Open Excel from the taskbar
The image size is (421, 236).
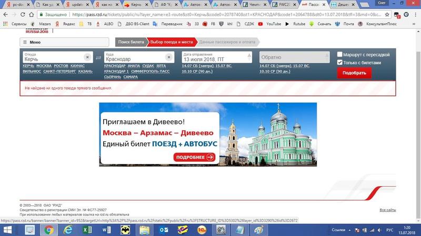coord(87,230)
